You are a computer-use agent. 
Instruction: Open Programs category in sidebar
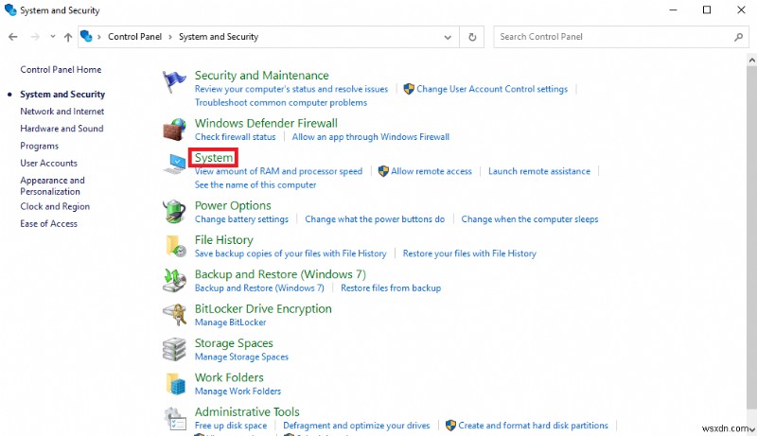pos(39,147)
